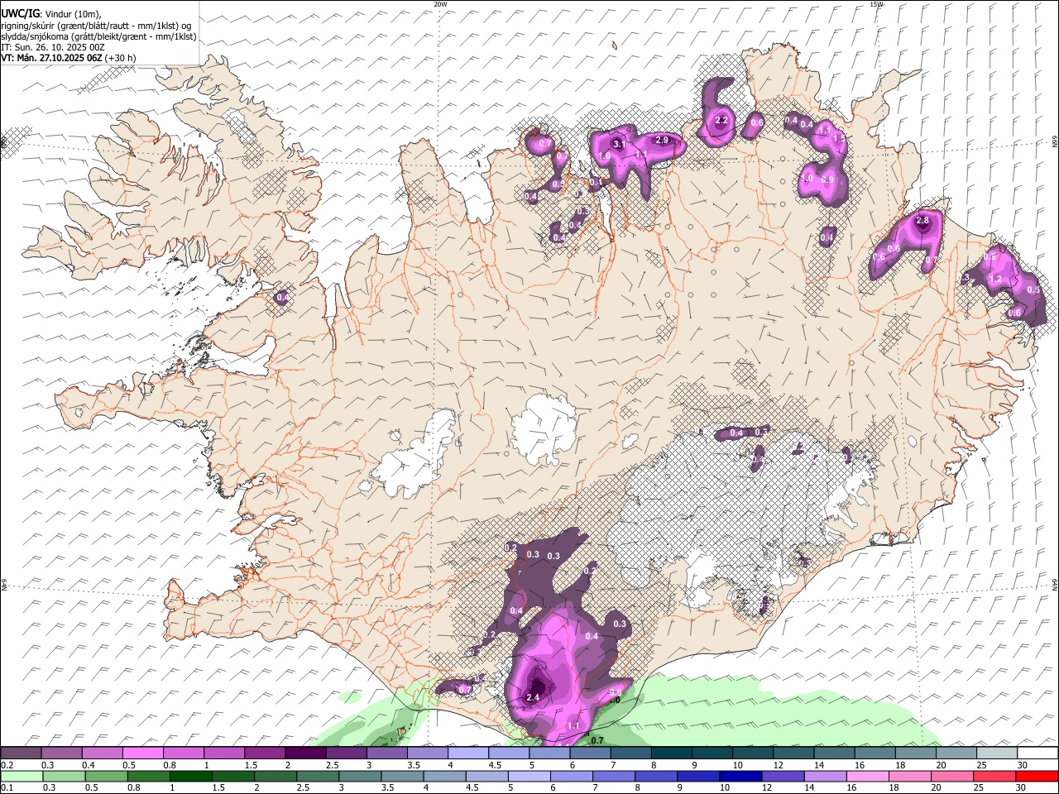Pick the dark purple swatch between 2 and 2.5, upper legend

point(305,753)
